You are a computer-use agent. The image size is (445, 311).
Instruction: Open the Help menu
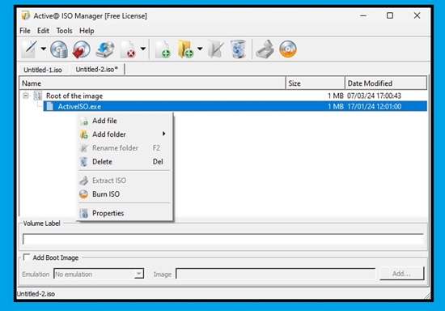[x=87, y=31]
